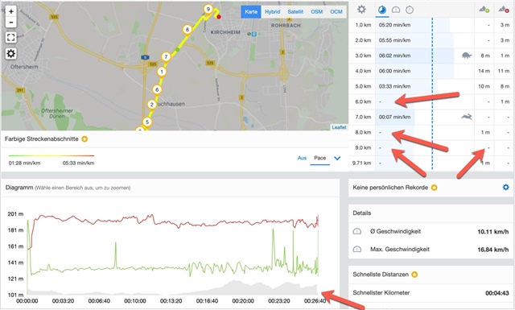Select Pace coloring option
Screen dimensions: 515x310
click(x=320, y=158)
